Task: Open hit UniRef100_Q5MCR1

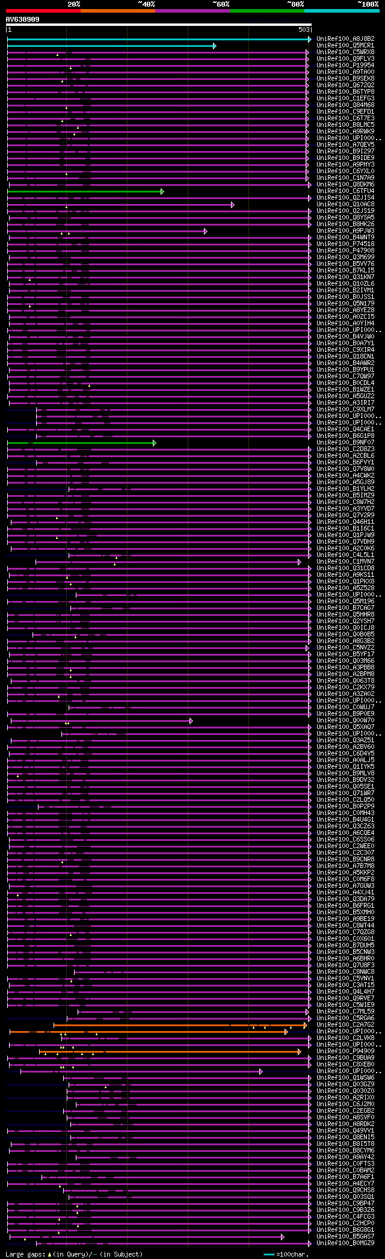Action: click(345, 46)
